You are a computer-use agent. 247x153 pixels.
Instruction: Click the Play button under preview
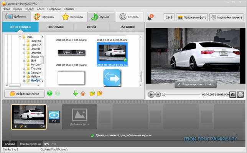tap(151, 94)
